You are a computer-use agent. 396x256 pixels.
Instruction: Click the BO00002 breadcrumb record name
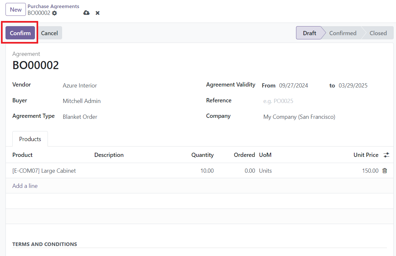pyautogui.click(x=39, y=13)
